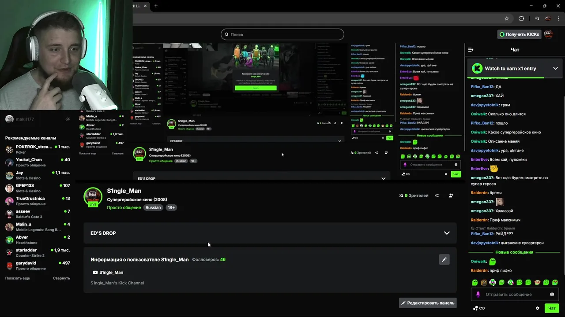
Task: Click slashed icon beside maki1177 username
Action: (68, 119)
